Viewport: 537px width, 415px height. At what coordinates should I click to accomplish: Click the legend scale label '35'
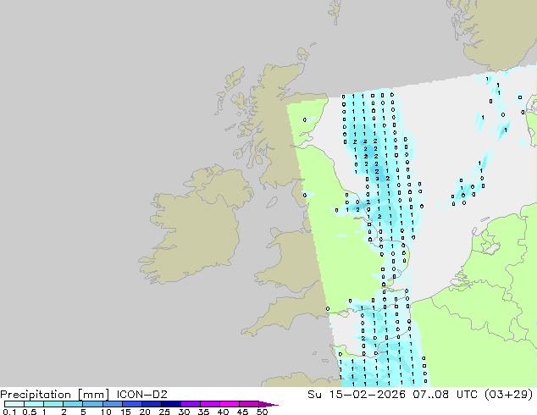[203, 412]
